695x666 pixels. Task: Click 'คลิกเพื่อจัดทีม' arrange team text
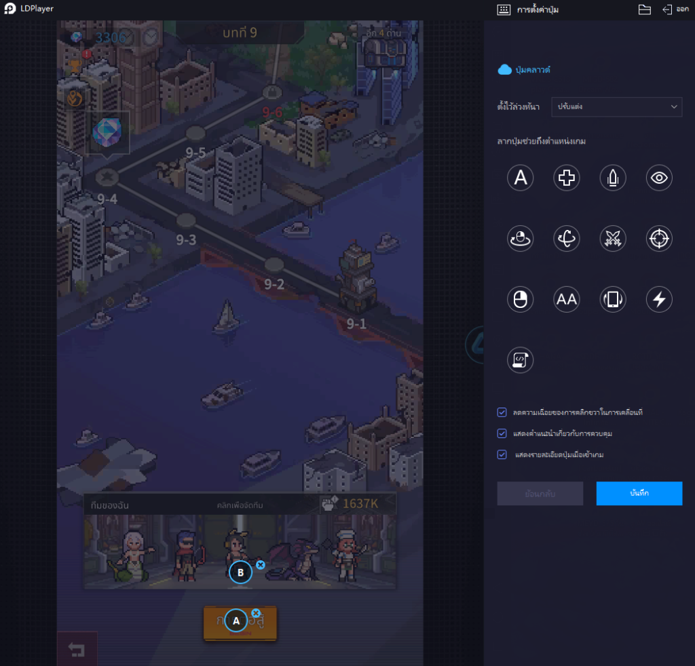click(240, 505)
